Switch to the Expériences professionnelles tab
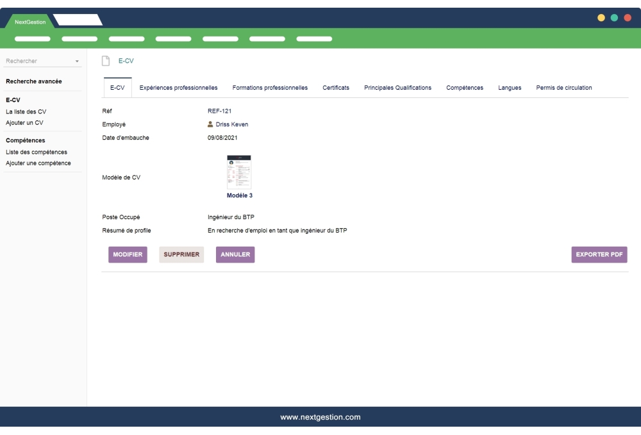This screenshot has width=641, height=435. [179, 88]
